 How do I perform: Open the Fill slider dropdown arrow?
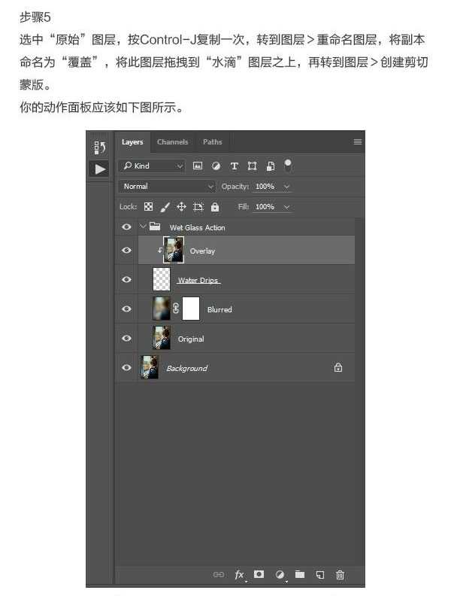286,207
